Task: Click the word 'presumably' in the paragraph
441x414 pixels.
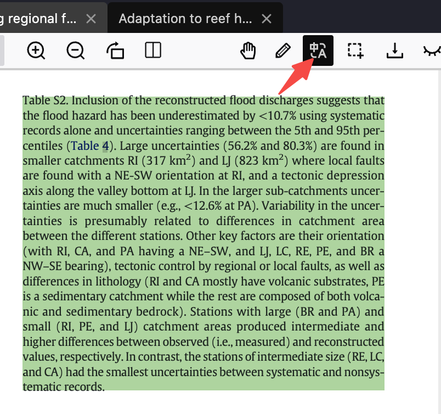Action: click(x=116, y=221)
